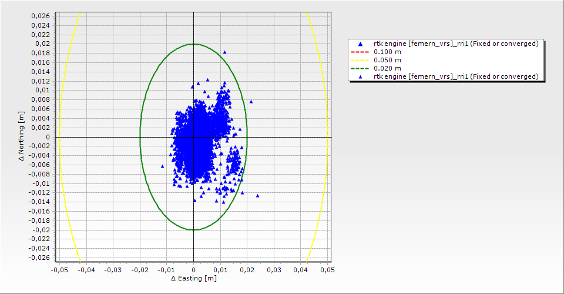Click large blue triangle in first legend entry

click(360, 44)
